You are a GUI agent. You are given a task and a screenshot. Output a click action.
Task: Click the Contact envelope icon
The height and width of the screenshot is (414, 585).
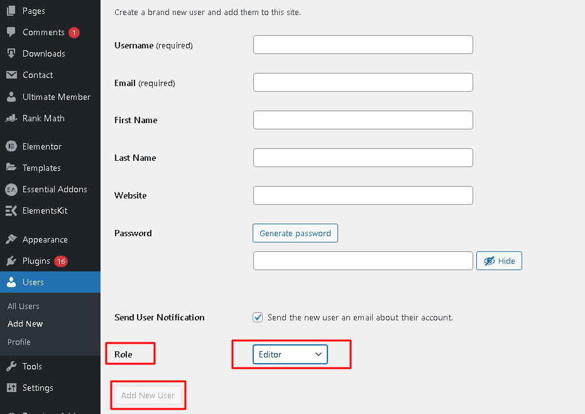[x=11, y=75]
